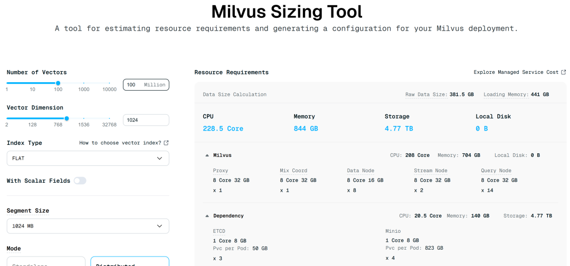The width and height of the screenshot is (570, 266).
Task: Click the Vector Dimension slider handle
Action: (66, 119)
